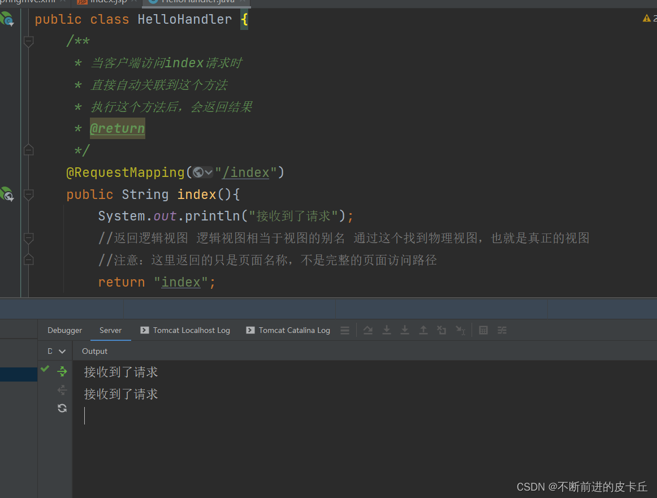Click the Spring bean gutter icon beside class HelloHandler
The width and height of the screenshot is (657, 498).
(7, 19)
